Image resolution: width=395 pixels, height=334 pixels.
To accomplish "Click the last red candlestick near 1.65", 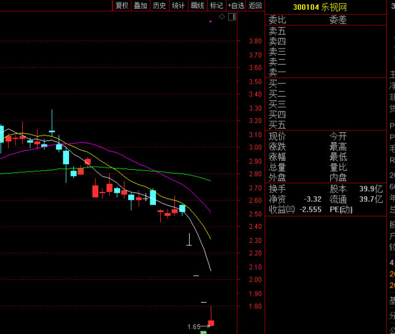I will [x=211, y=323].
